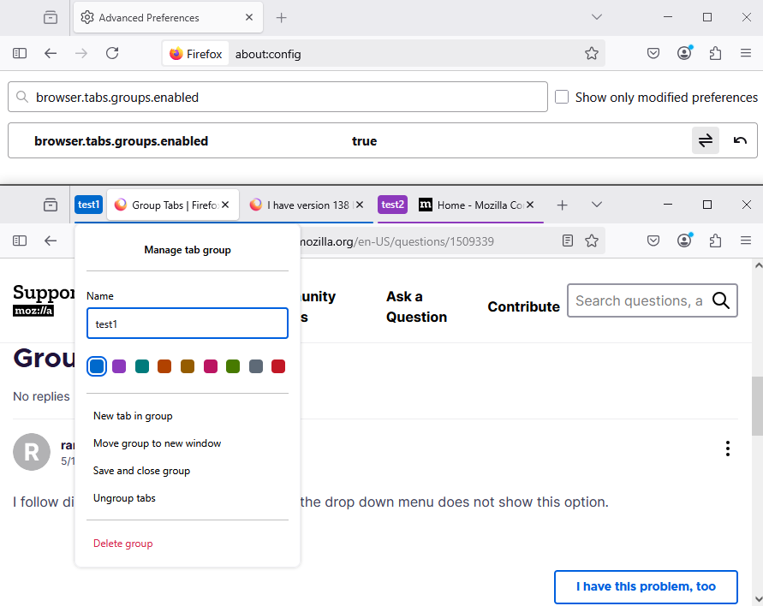The width and height of the screenshot is (763, 606).
Task: Open the post options three-dot menu
Action: tap(728, 449)
